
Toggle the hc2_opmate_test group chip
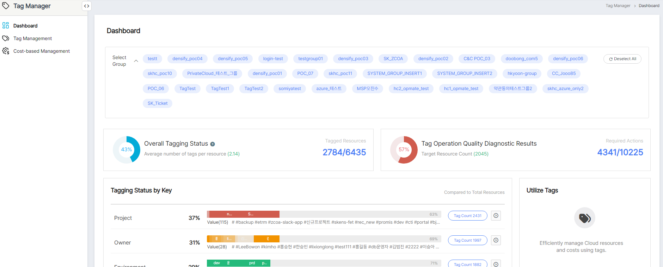click(x=411, y=89)
